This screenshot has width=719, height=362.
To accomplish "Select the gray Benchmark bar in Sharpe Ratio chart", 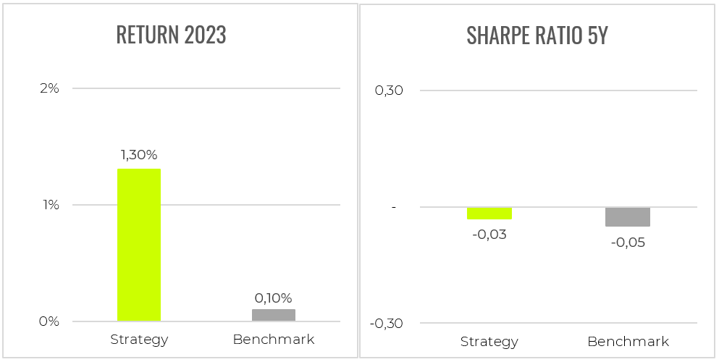I will click(x=628, y=216).
